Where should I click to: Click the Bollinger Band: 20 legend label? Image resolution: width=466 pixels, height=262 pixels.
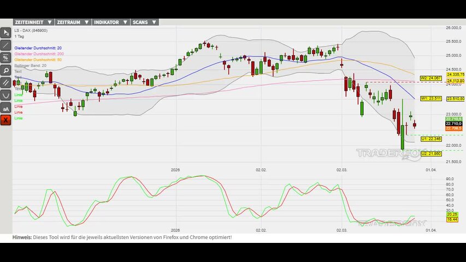click(x=30, y=65)
